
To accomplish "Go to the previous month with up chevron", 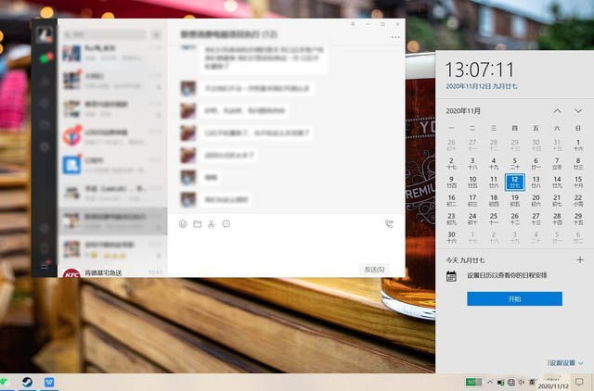I will (x=557, y=111).
